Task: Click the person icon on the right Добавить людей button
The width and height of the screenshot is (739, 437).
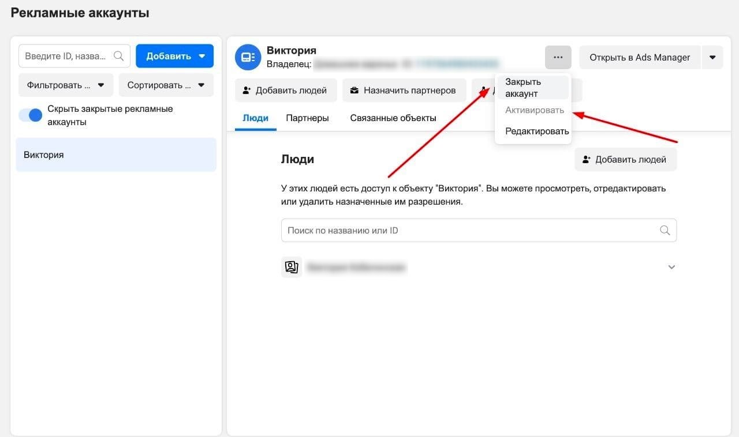Action: tap(587, 159)
